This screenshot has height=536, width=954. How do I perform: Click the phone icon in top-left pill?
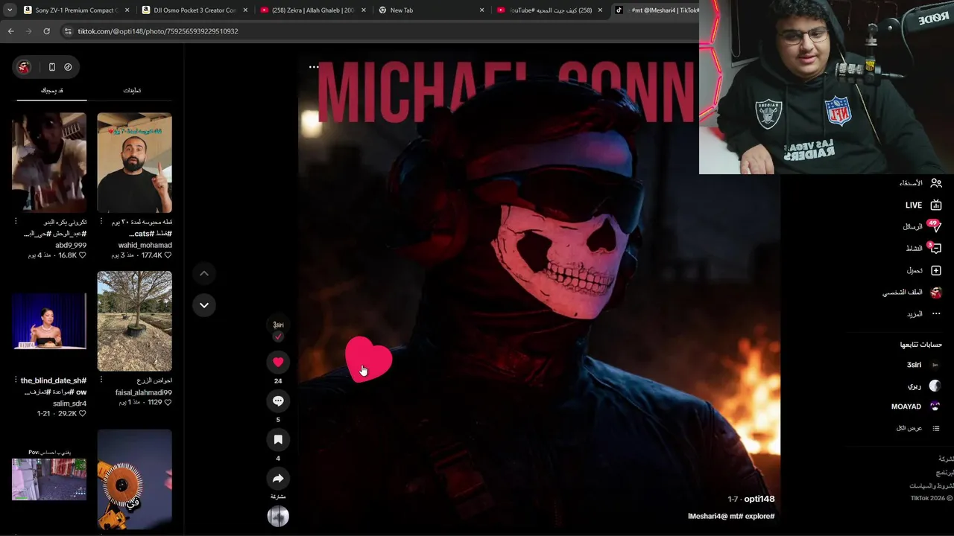pos(51,67)
